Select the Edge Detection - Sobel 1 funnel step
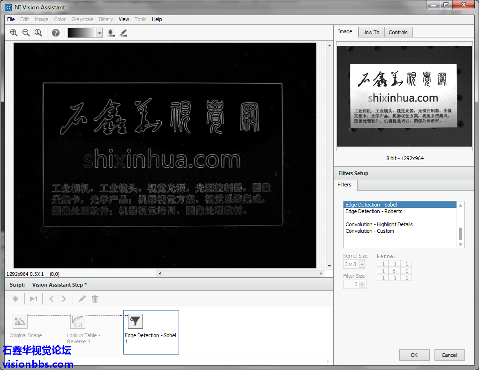The width and height of the screenshot is (479, 370). 135,321
